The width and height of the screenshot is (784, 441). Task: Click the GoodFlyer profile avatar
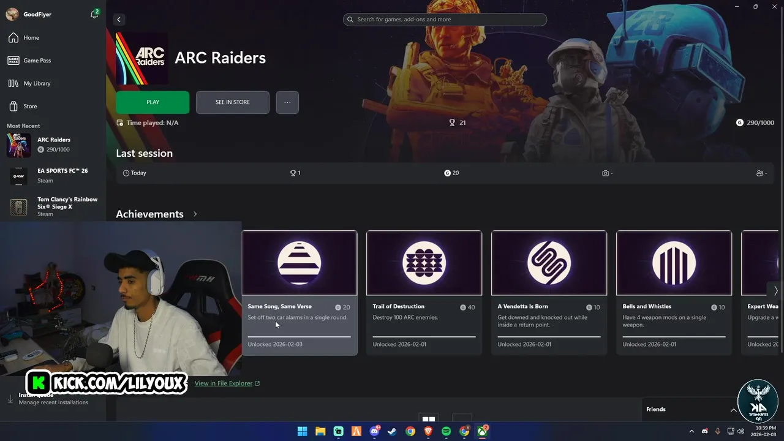[12, 14]
